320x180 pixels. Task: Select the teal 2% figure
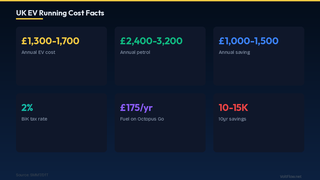27,107
